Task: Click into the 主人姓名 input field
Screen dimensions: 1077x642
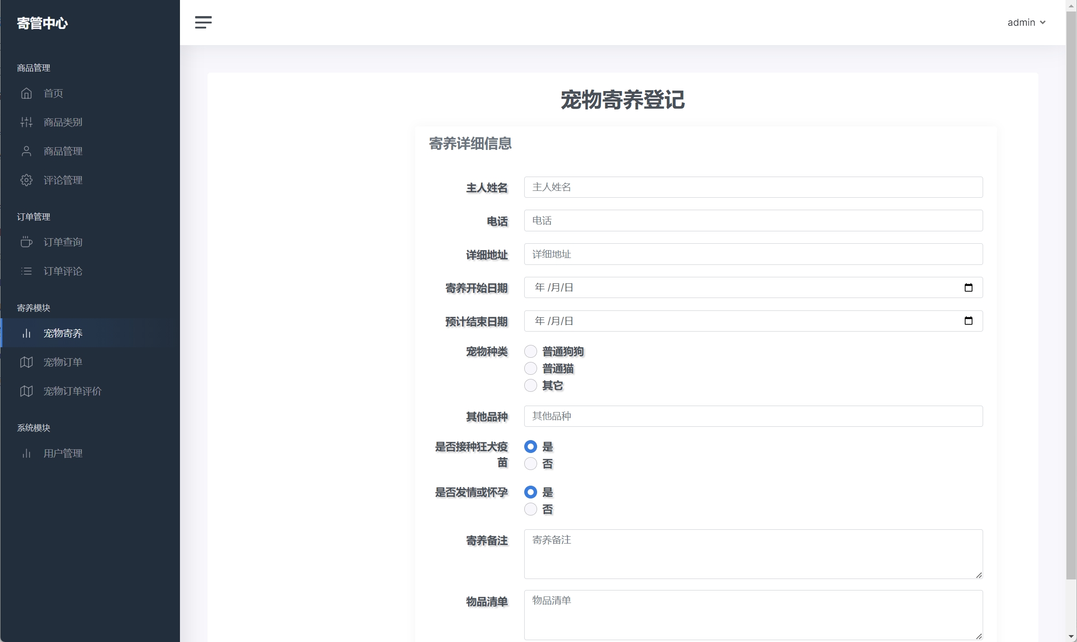Action: click(x=753, y=187)
